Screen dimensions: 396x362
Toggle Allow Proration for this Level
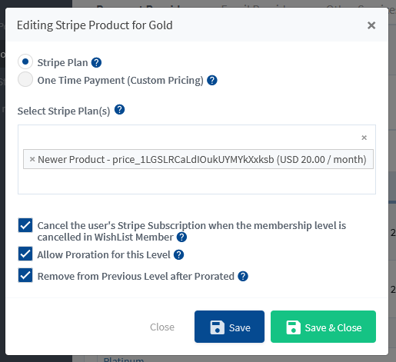[25, 254]
